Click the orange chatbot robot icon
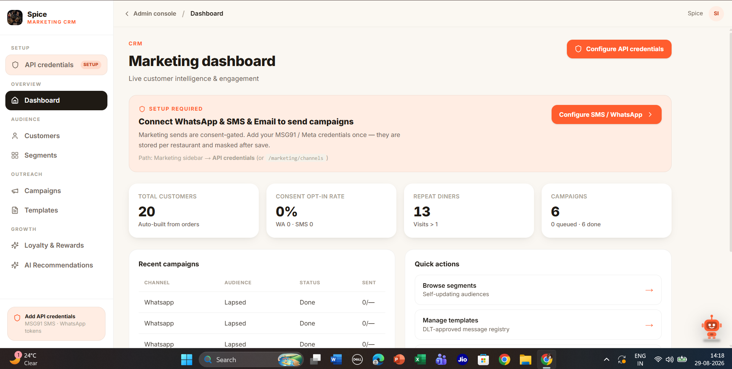 point(711,327)
